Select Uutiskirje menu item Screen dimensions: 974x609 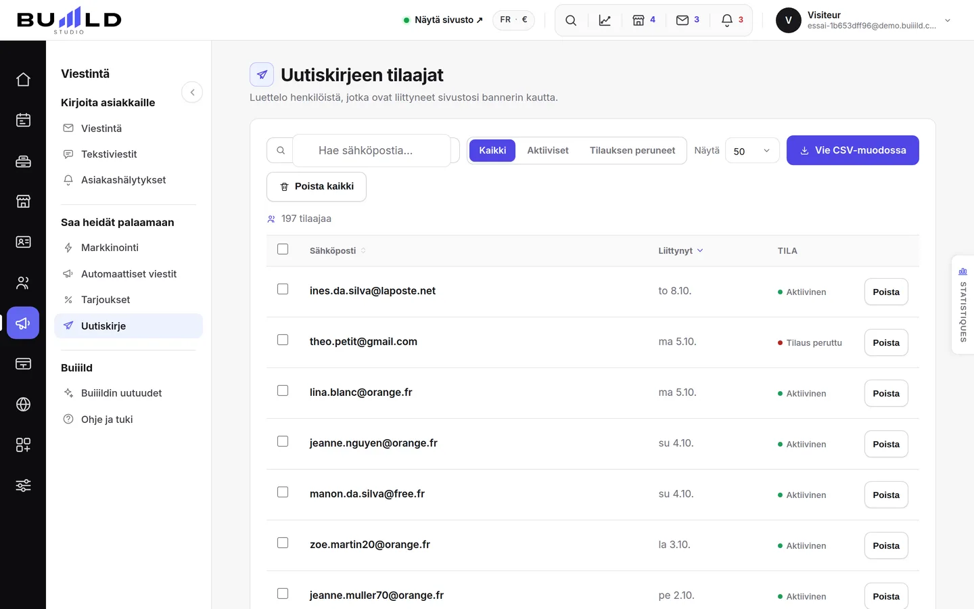click(x=129, y=326)
